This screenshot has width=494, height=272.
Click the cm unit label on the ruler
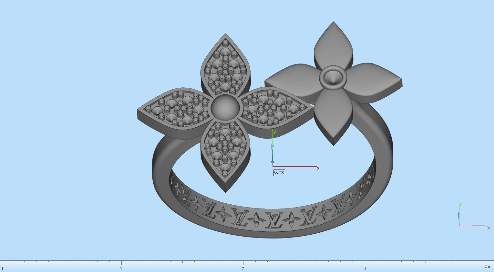coord(487,267)
